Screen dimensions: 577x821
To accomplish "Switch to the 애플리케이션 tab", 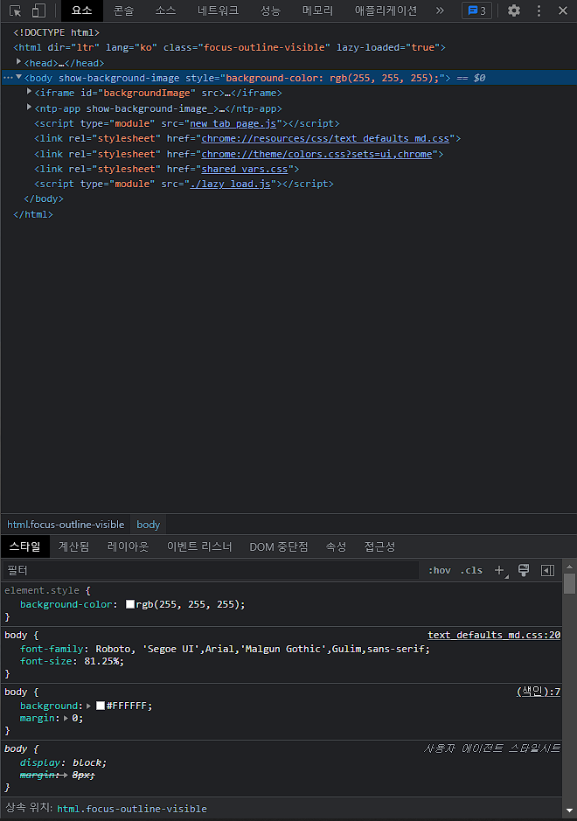I will 386,10.
